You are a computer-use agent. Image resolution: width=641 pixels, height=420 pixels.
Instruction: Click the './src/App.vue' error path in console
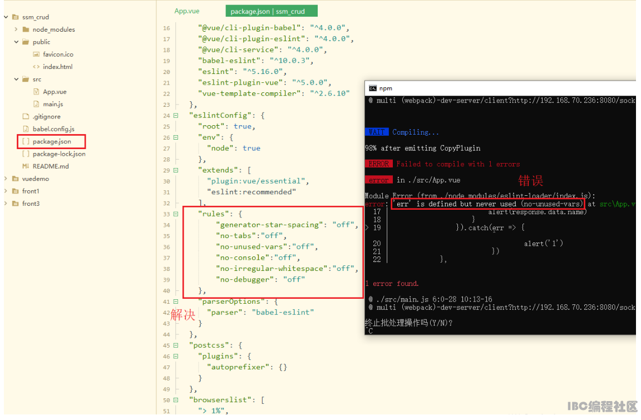(x=434, y=180)
